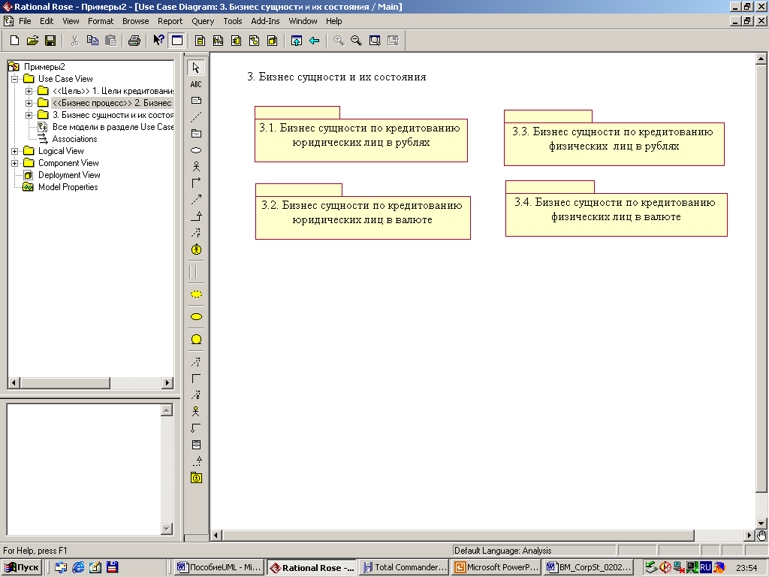Browse class diagrams from the toolbar

pos(200,41)
